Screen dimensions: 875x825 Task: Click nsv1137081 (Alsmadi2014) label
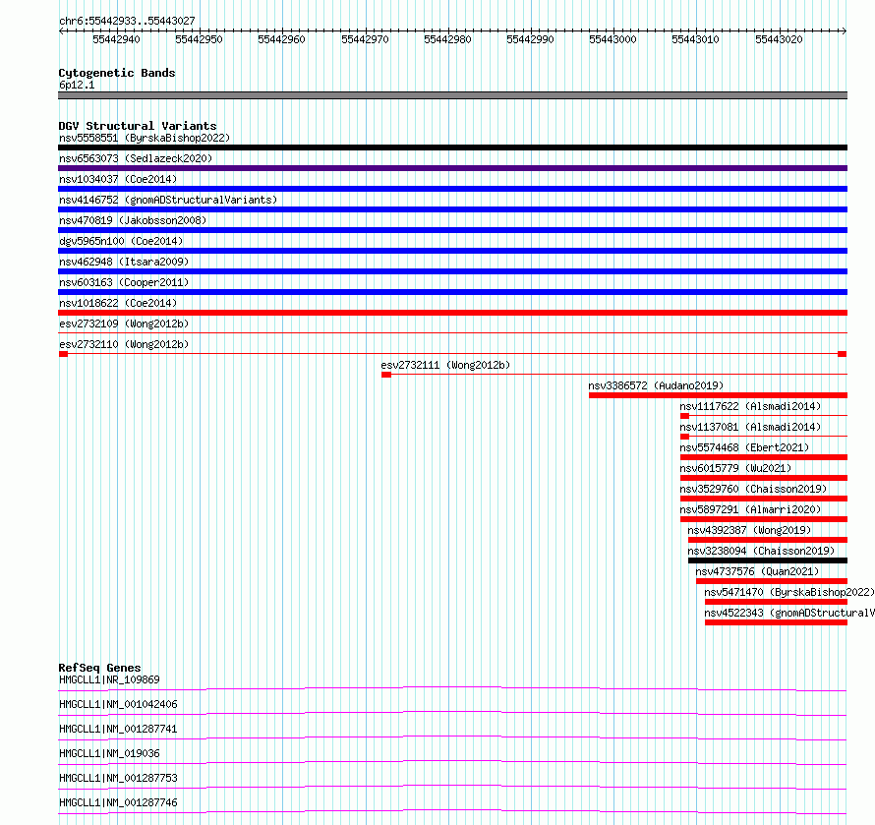click(750, 427)
